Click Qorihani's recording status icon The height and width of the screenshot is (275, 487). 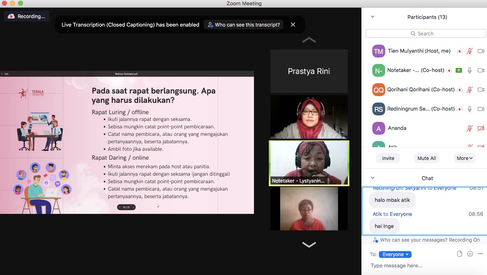(x=459, y=90)
